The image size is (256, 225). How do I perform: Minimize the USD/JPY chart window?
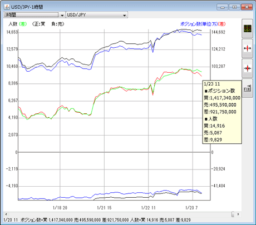(223, 7)
